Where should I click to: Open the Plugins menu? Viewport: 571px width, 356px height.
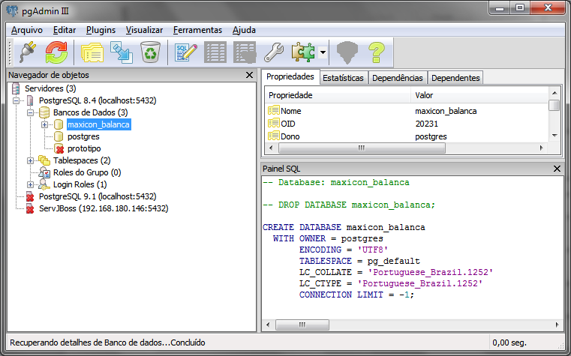point(101,30)
